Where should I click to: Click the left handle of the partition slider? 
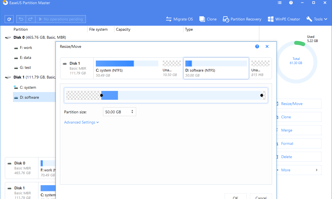(x=102, y=95)
